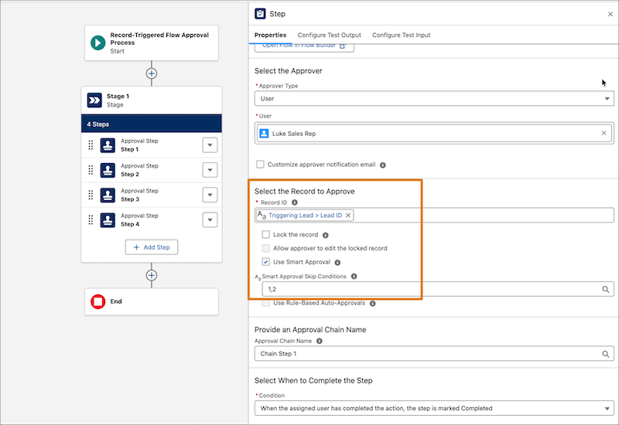This screenshot has width=619, height=425.
Task: Click the red End stop icon
Action: [x=98, y=301]
